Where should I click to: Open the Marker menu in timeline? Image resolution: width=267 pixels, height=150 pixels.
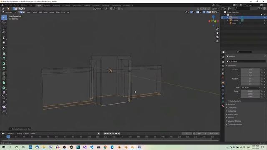33,133
